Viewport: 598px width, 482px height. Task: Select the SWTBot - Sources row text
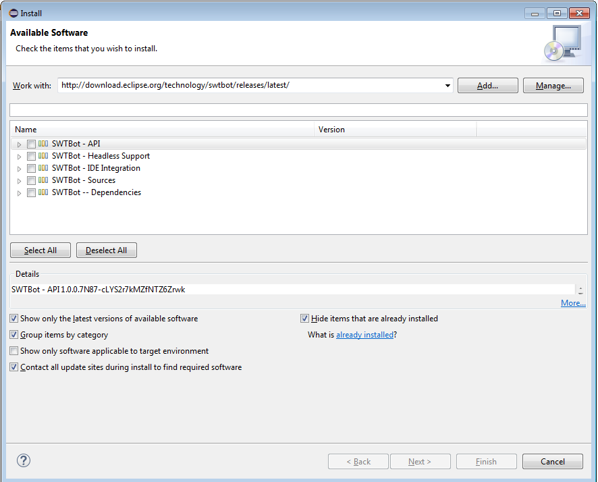[84, 180]
